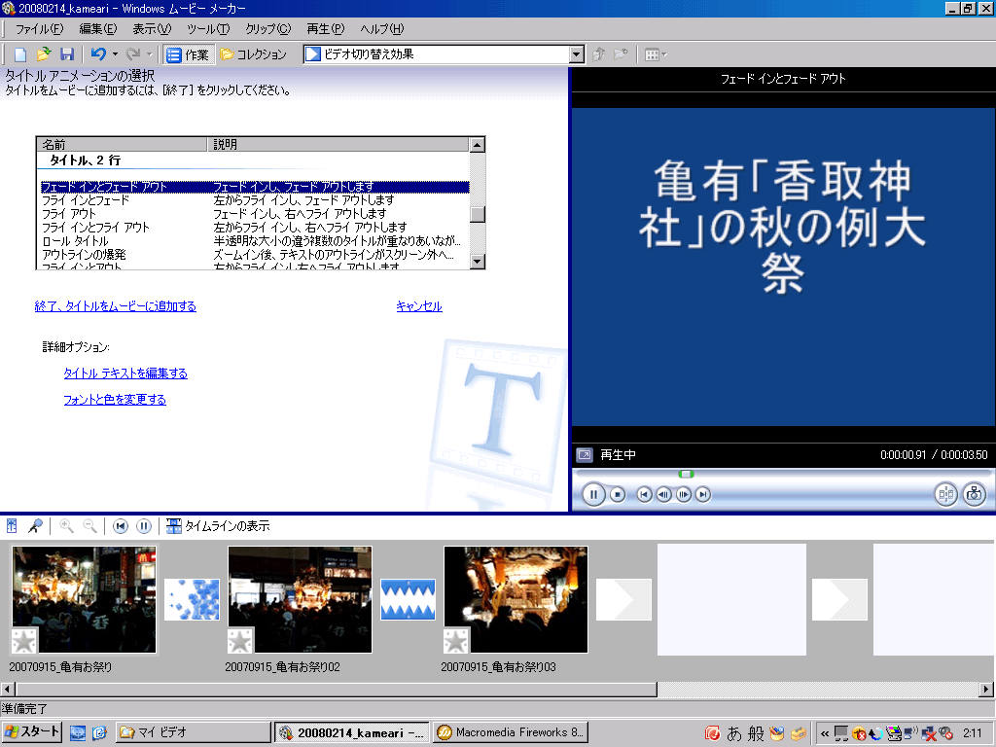Click the Split clip icon under preview

pos(945,494)
